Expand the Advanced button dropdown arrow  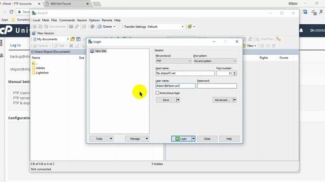(235, 100)
